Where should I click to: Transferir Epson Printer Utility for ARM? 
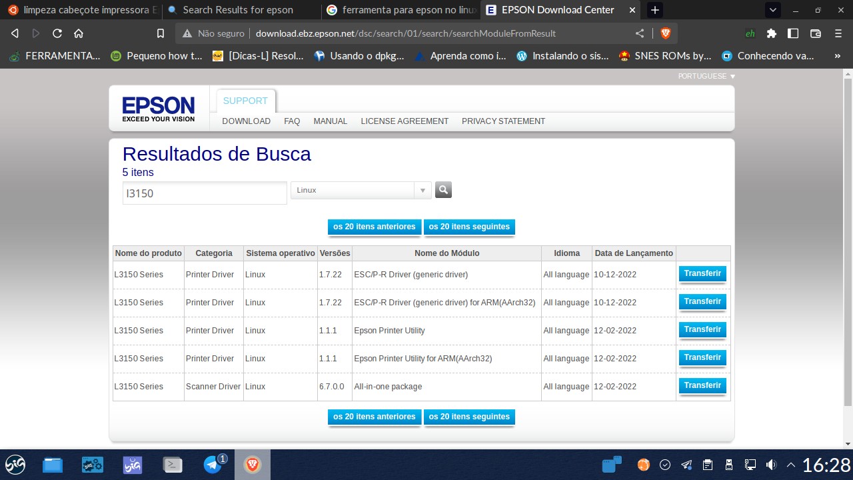pos(702,358)
